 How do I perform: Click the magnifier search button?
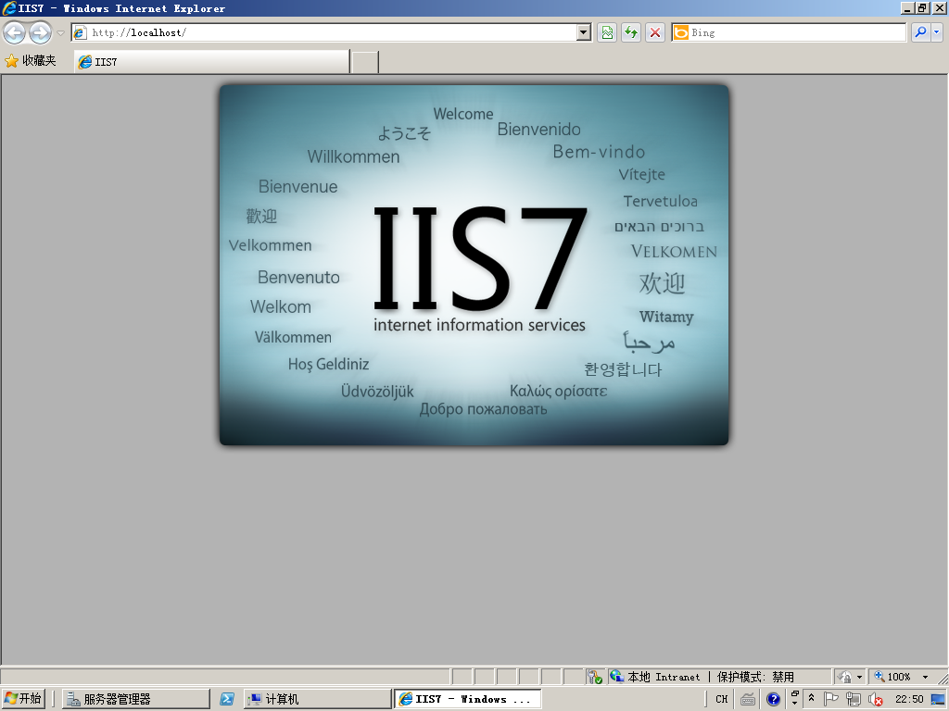(920, 32)
